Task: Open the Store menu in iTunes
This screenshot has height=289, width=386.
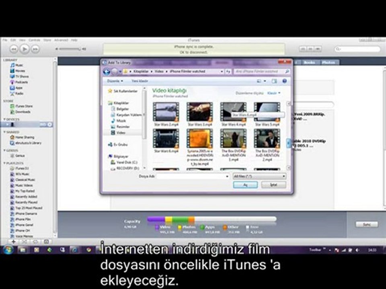Action: [47, 40]
